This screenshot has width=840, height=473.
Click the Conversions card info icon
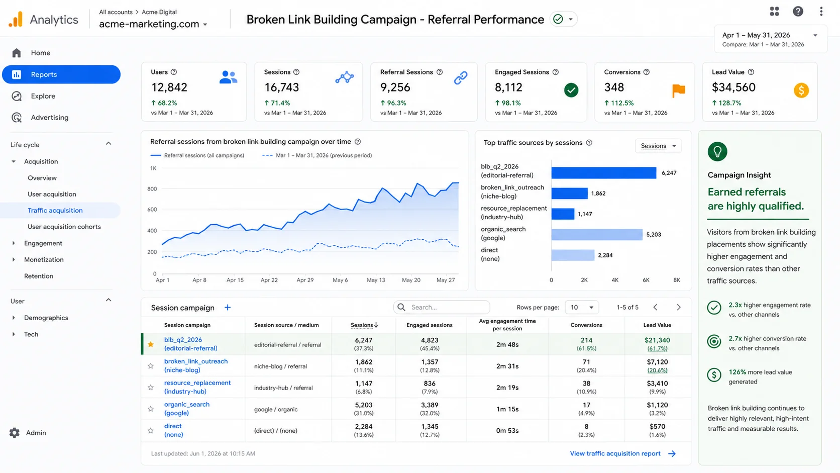click(x=647, y=72)
